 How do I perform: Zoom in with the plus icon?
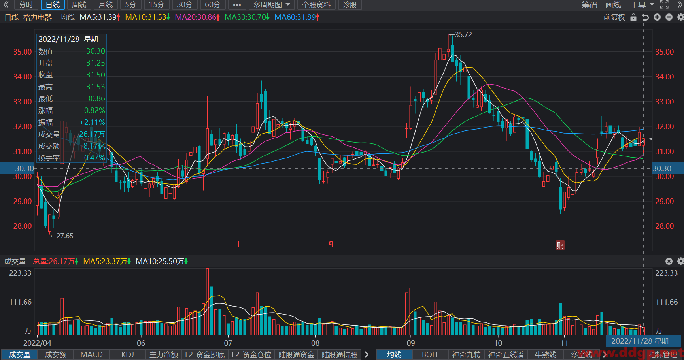[x=657, y=17]
